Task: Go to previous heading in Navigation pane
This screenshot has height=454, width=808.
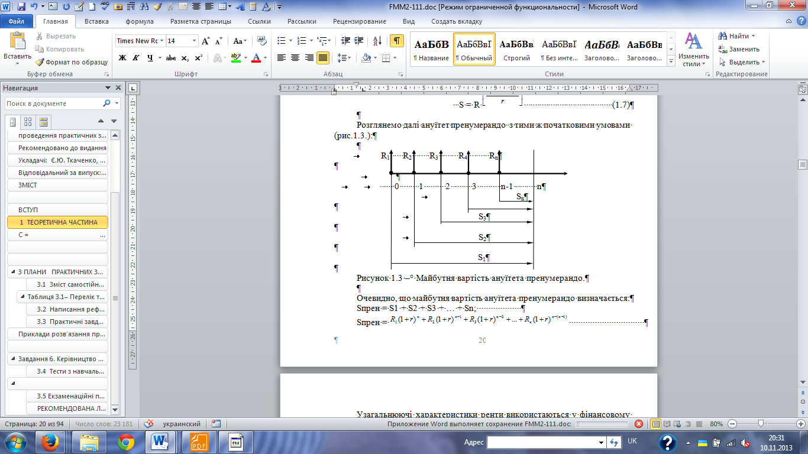Action: coord(101,122)
